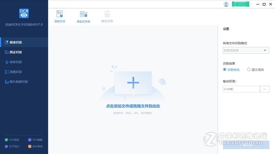Click the output directory path field

pos(241,89)
